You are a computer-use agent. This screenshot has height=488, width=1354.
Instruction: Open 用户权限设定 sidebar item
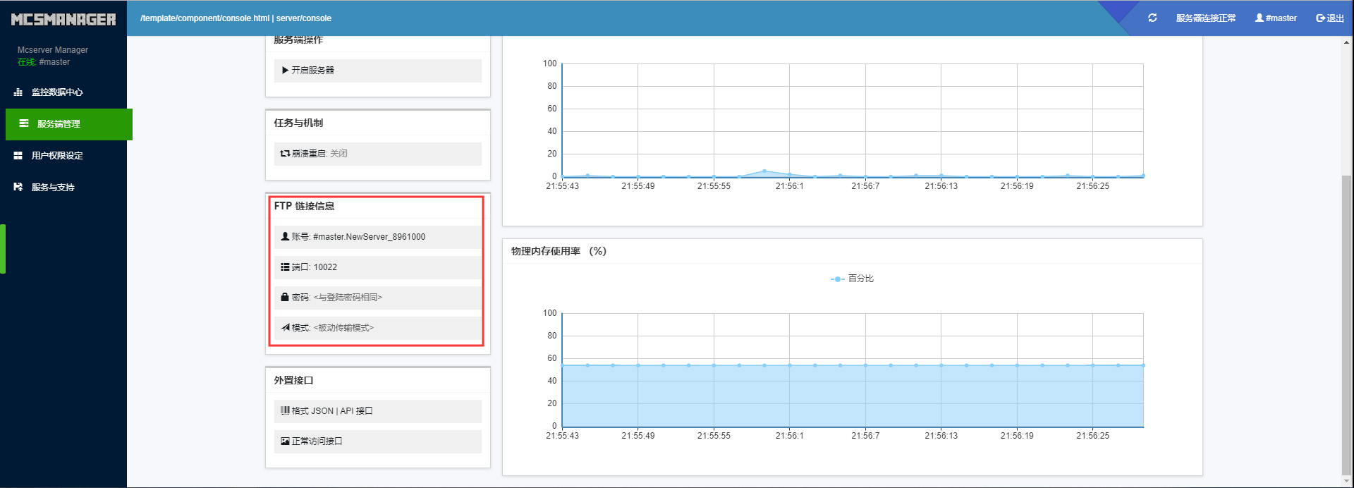tap(56, 156)
